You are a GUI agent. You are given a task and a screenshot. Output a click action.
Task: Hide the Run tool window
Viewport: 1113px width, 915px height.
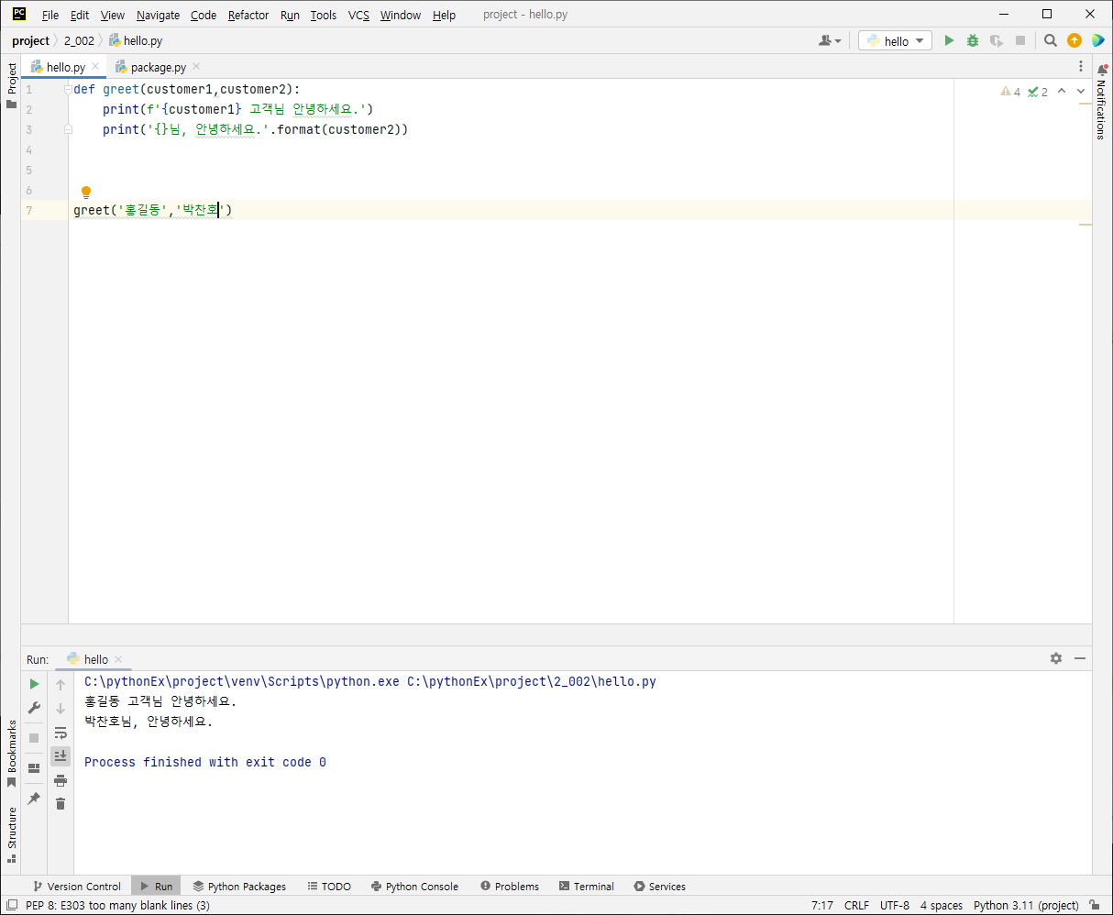[1080, 658]
